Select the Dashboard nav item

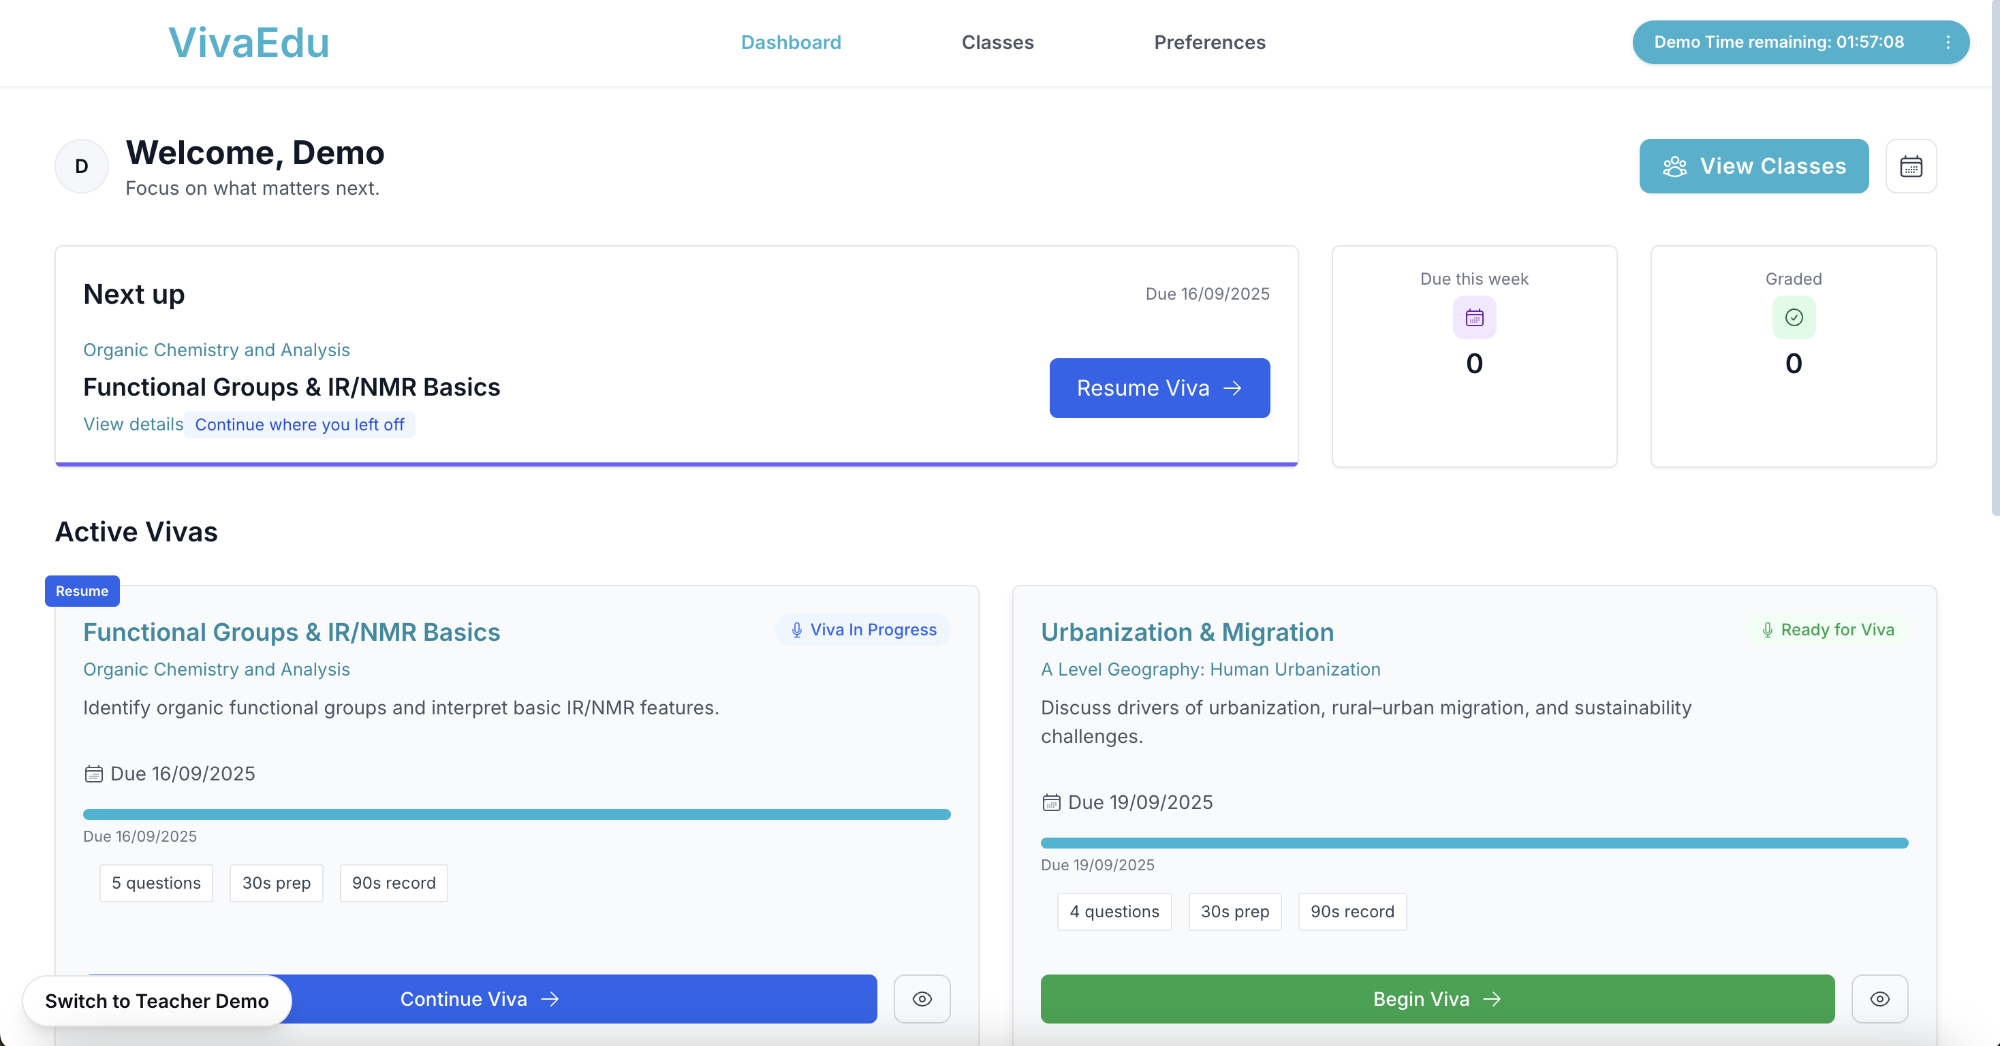tap(790, 42)
